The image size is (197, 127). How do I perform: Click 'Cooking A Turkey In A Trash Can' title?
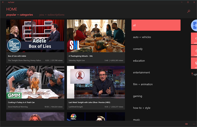point(21,102)
